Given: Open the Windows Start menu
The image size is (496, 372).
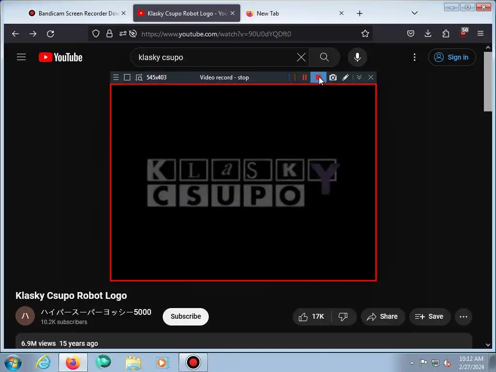Looking at the screenshot, I should click(x=13, y=362).
